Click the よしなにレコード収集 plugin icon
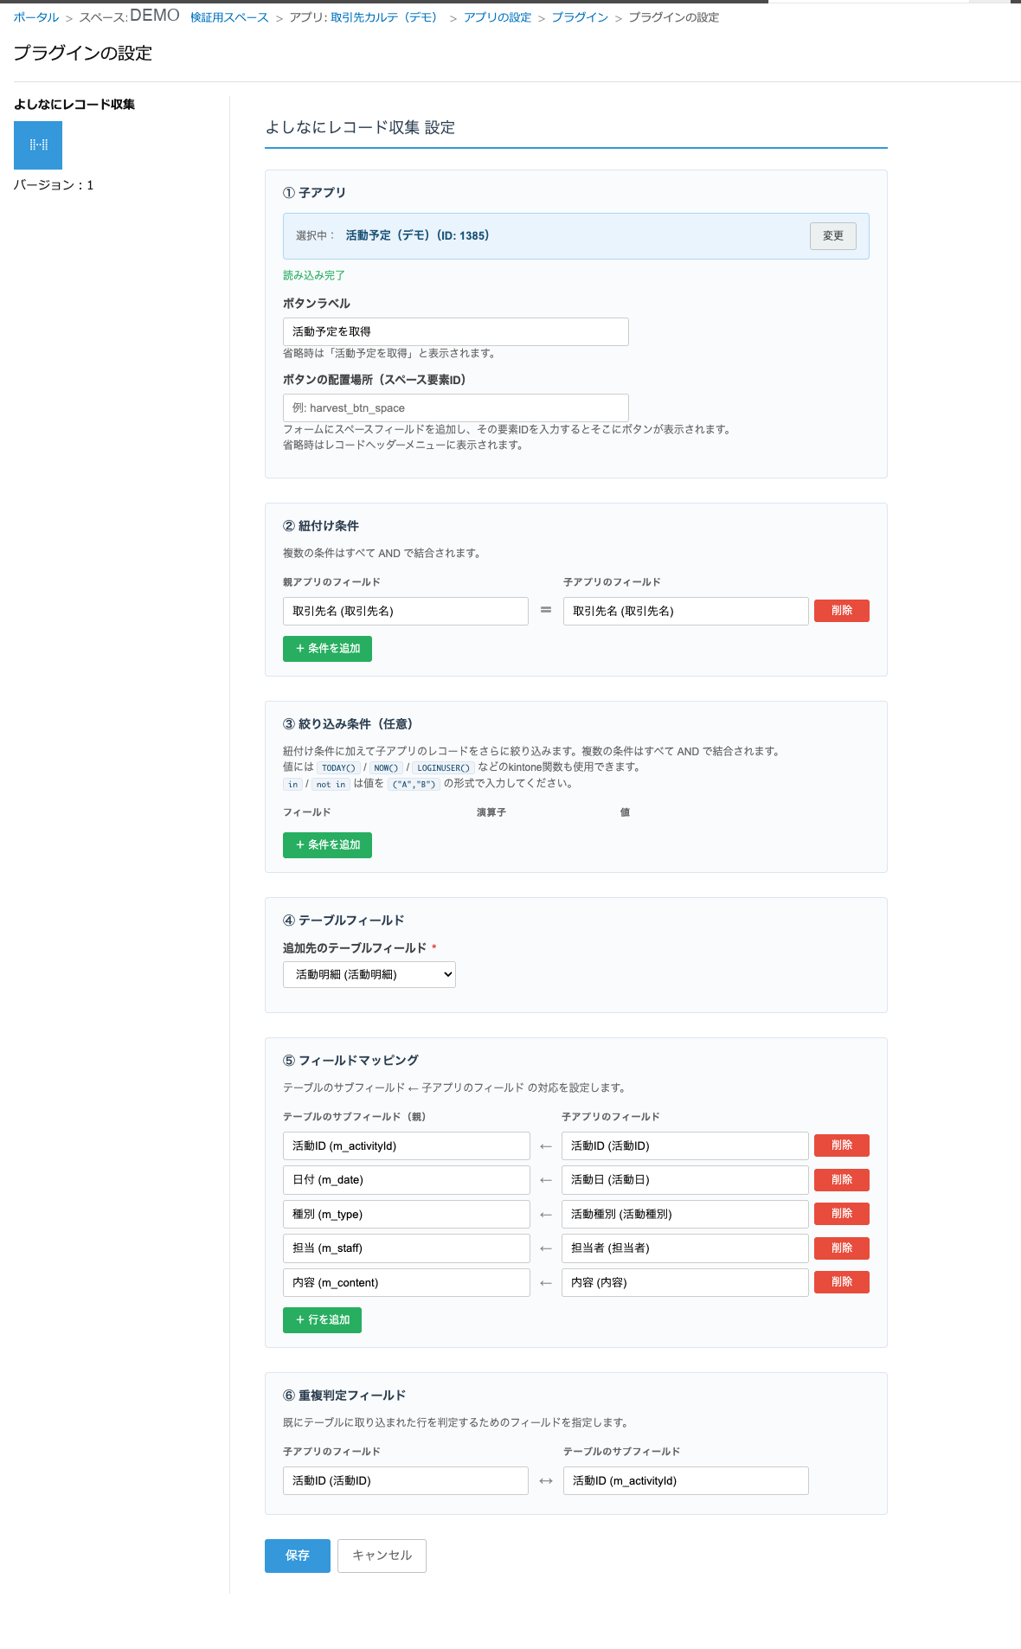 (x=38, y=145)
